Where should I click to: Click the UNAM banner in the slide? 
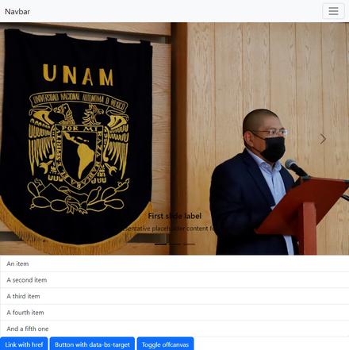[76, 140]
